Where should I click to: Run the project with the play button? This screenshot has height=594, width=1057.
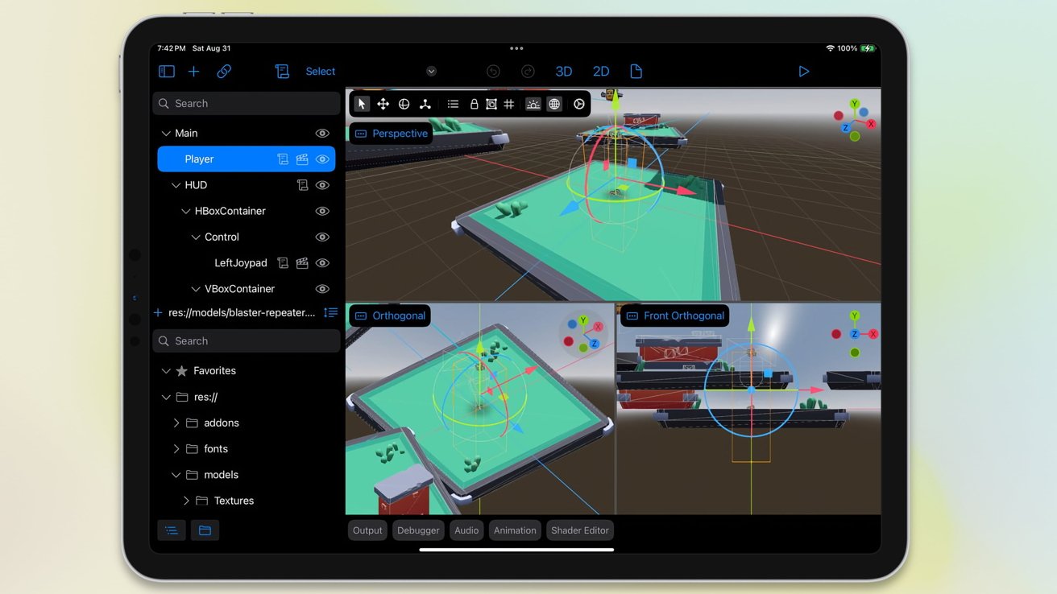pos(803,72)
